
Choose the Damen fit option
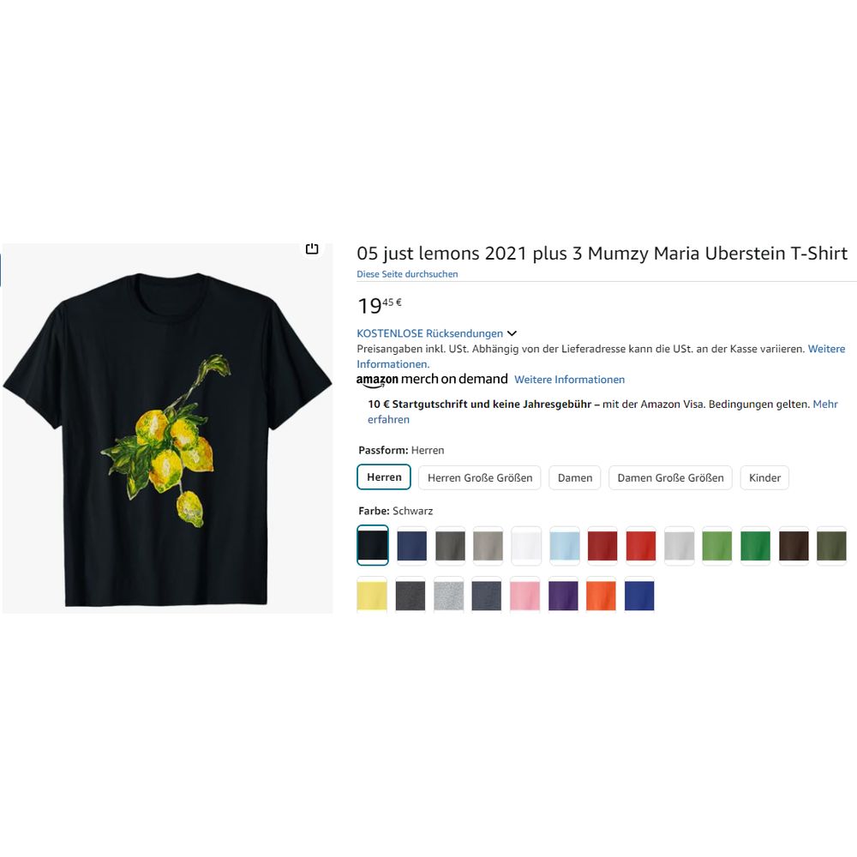574,477
